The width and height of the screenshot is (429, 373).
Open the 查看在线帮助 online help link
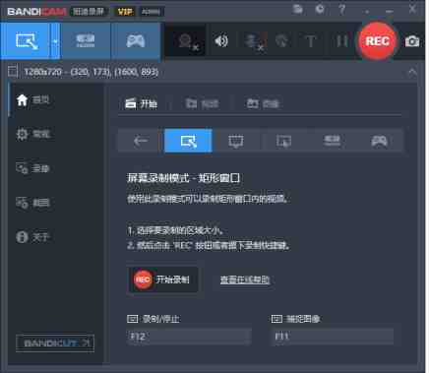[245, 280]
